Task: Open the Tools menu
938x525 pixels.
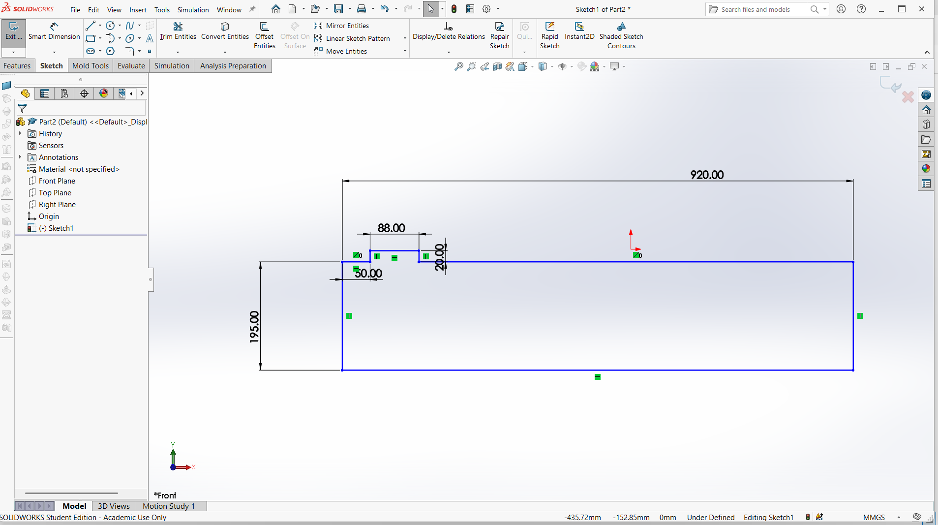Action: coord(162,9)
